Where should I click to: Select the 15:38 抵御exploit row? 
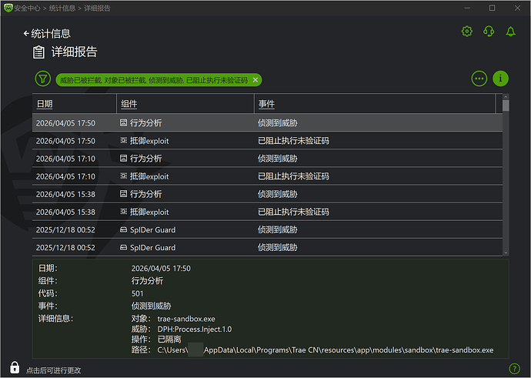pyautogui.click(x=267, y=212)
